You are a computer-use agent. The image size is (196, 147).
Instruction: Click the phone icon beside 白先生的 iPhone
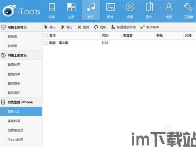(x=3, y=102)
